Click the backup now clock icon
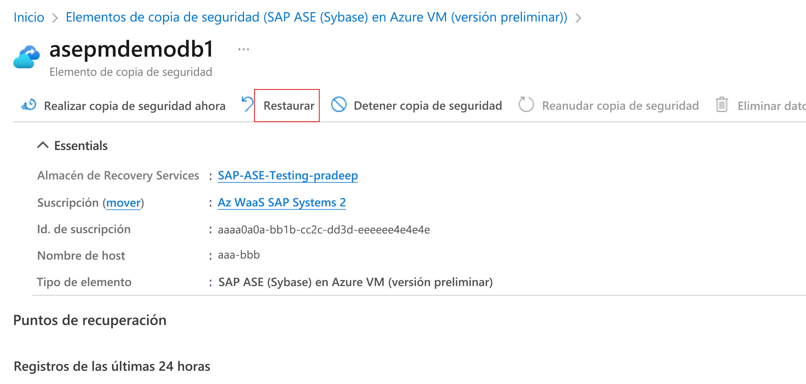Screen dimensions: 806x384 29,105
